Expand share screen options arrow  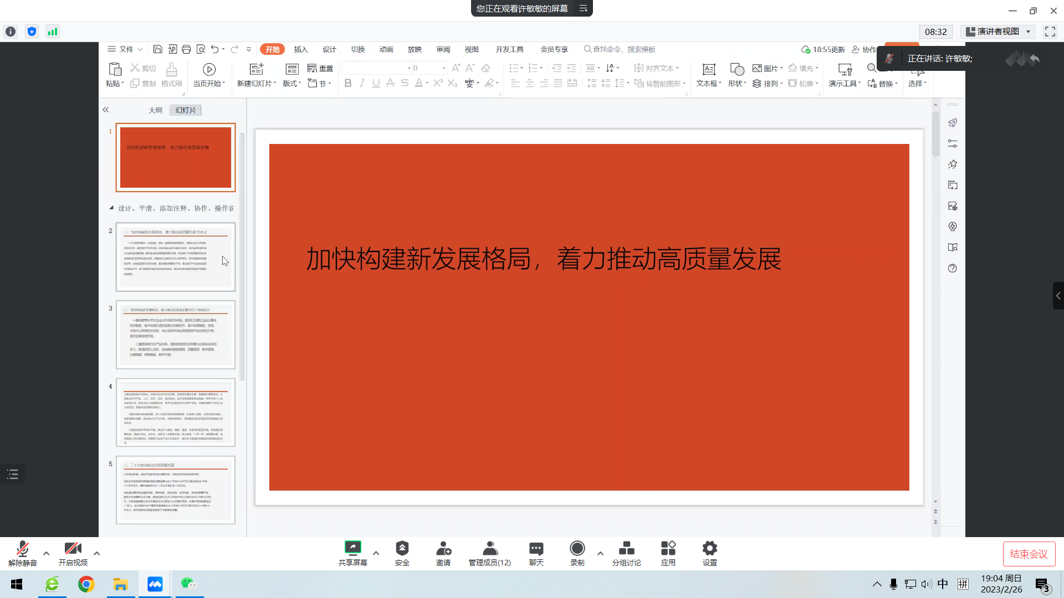tap(376, 553)
